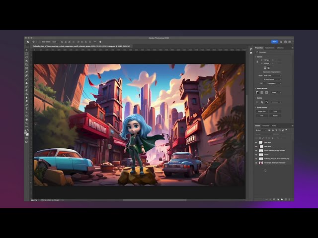
Task: Open the Fill Transparent dropdown
Action: tap(272, 83)
